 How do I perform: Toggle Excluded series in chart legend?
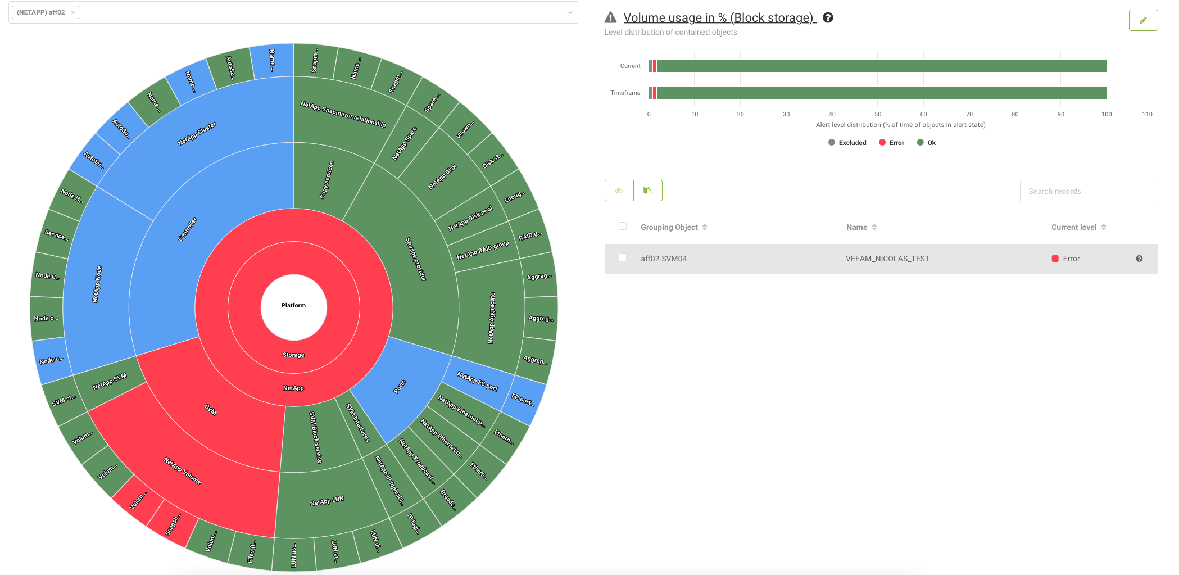tap(847, 143)
